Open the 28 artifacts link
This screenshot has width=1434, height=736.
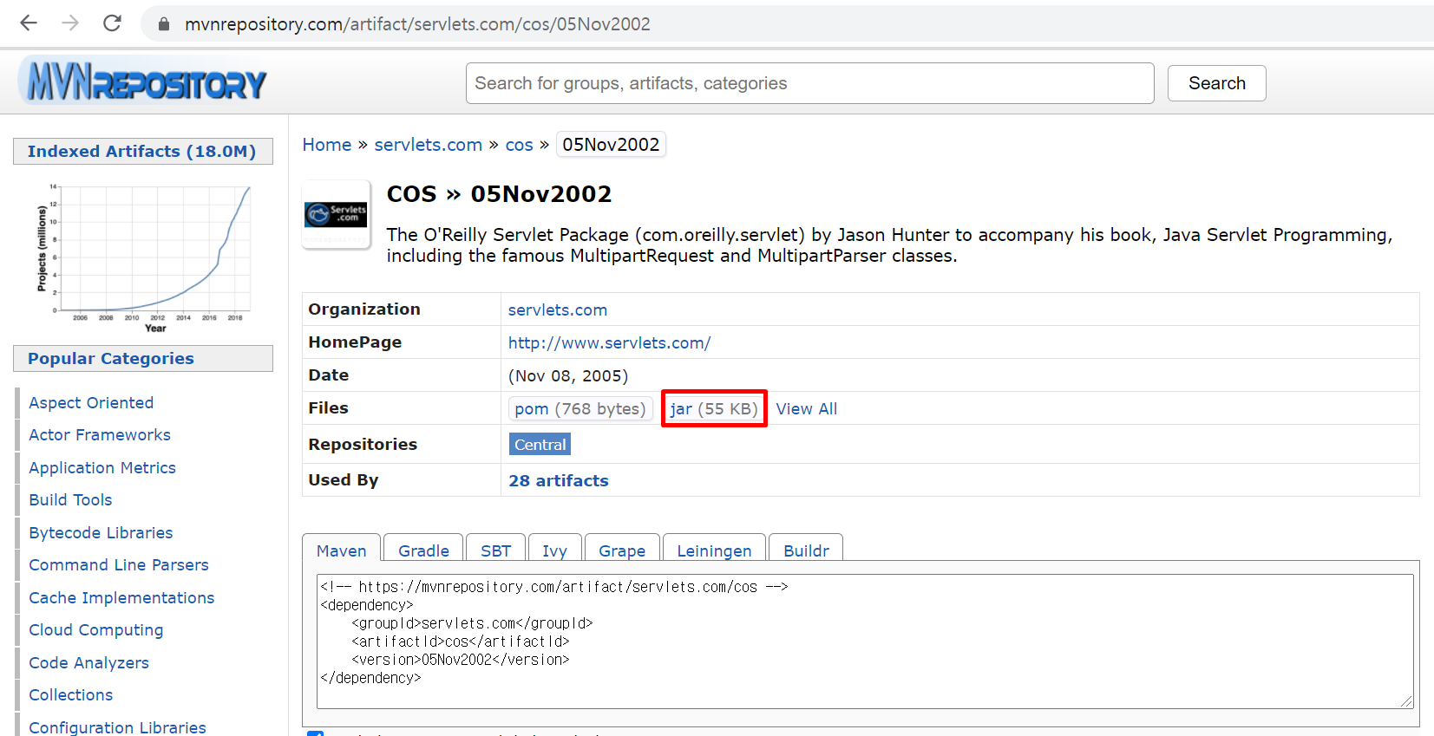tap(558, 480)
